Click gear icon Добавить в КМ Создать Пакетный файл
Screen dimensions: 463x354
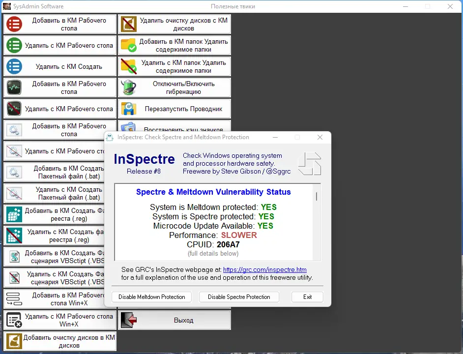click(14, 172)
